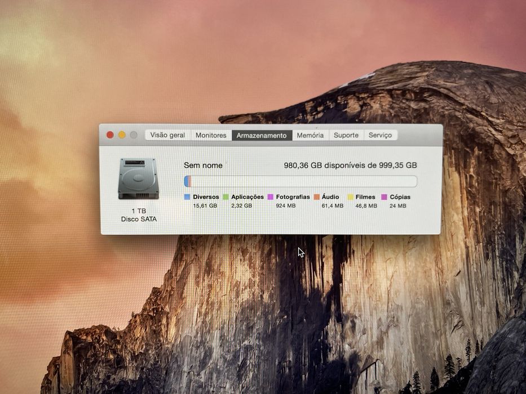Switch to the Suporte tab
The width and height of the screenshot is (526, 394).
[346, 135]
